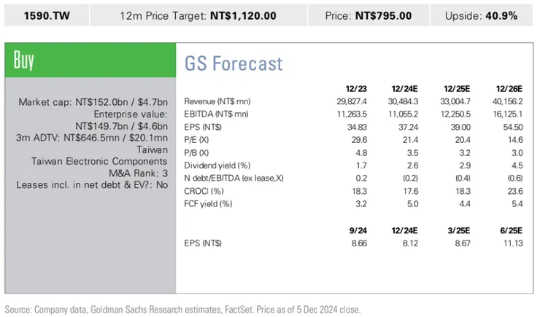Select the 11.13 quarterly EPS value
The height and width of the screenshot is (317, 540).
point(513,243)
